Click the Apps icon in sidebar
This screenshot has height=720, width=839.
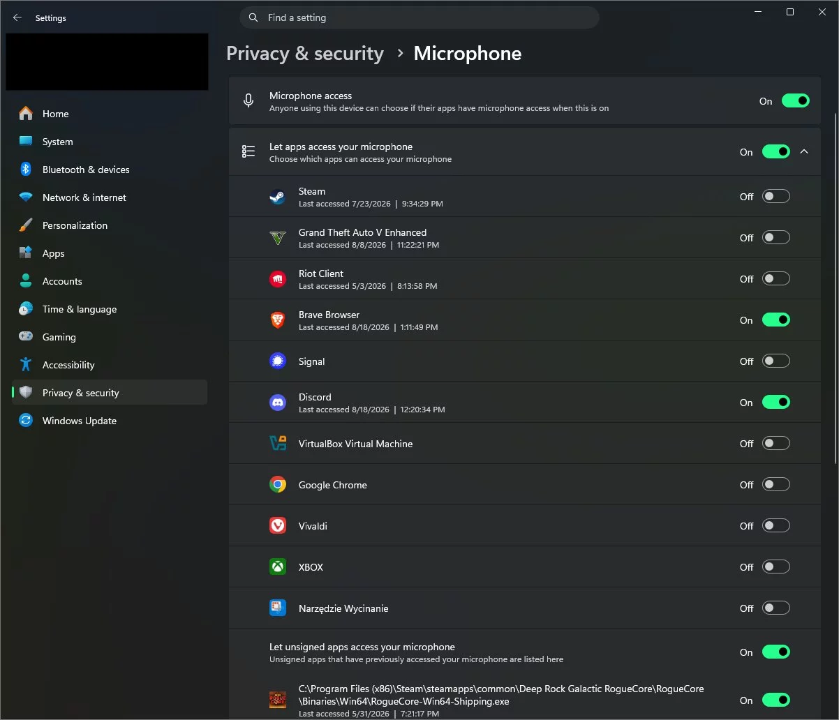coord(26,253)
